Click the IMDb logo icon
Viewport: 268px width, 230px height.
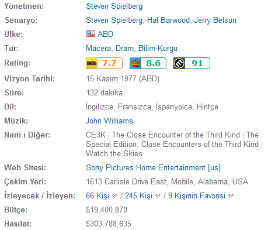(92, 63)
